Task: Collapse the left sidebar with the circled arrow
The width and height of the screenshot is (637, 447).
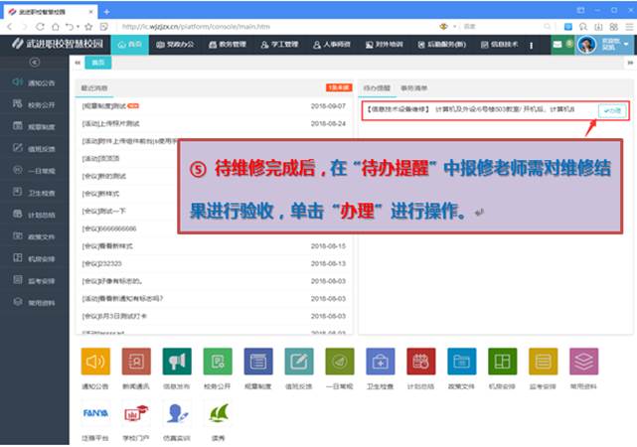Action: point(35,63)
